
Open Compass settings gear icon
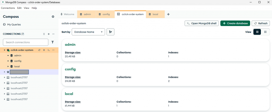pos(53,17)
